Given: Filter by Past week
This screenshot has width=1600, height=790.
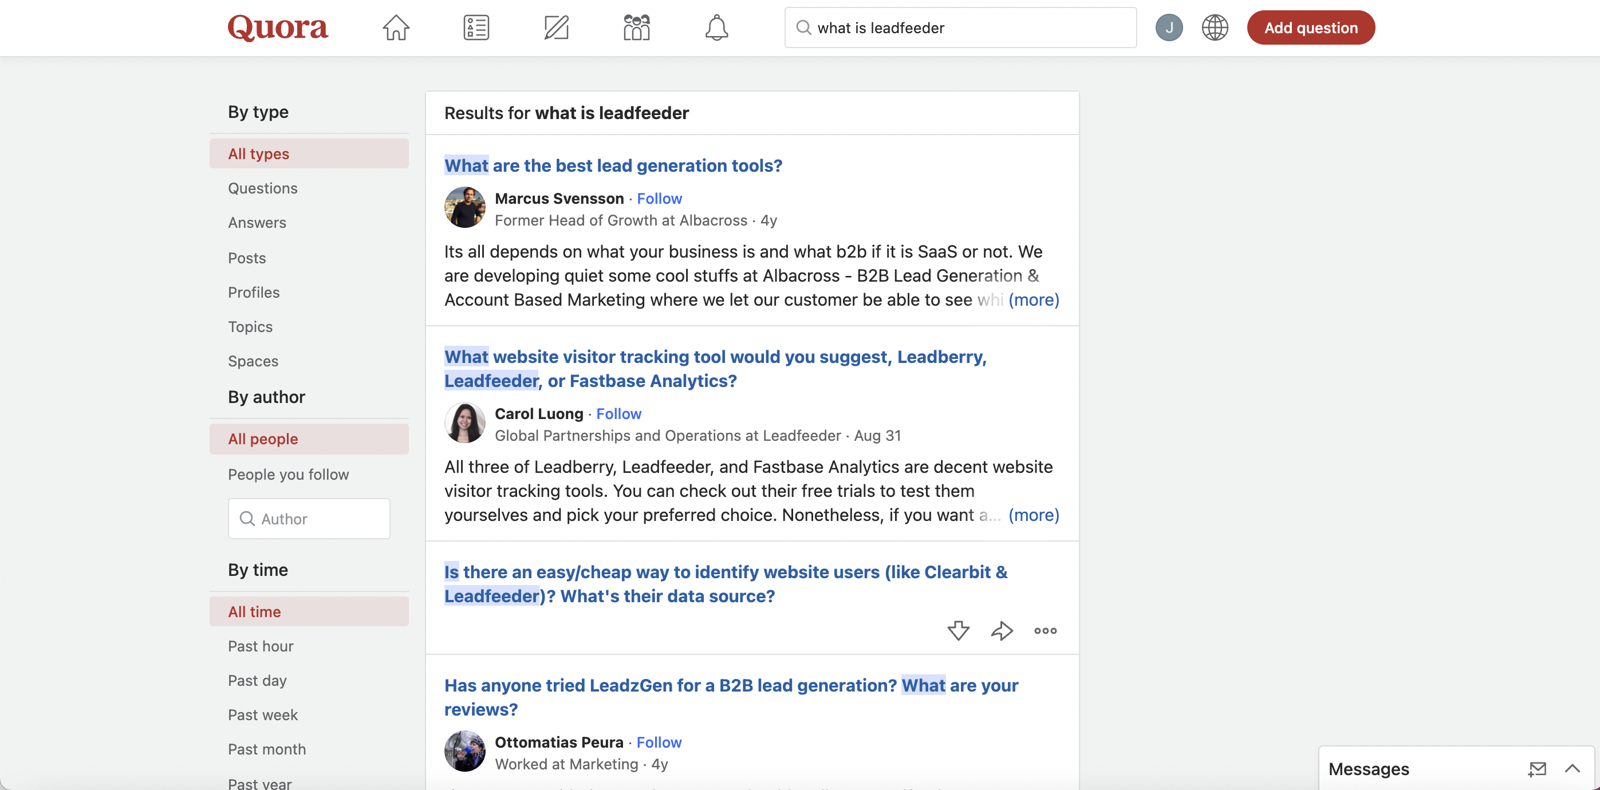Looking at the screenshot, I should tap(263, 715).
